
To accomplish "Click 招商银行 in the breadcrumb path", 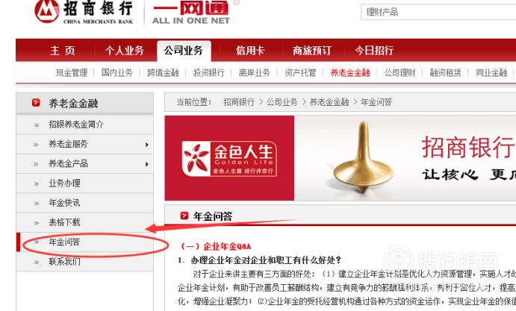I will pos(239,102).
